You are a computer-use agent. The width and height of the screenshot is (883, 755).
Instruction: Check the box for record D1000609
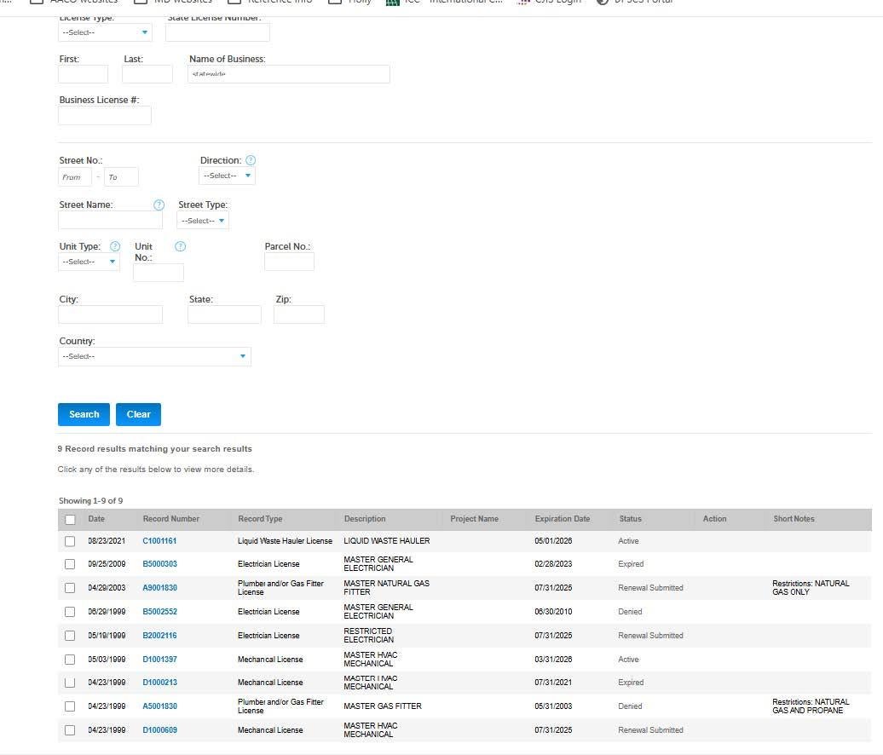click(70, 730)
